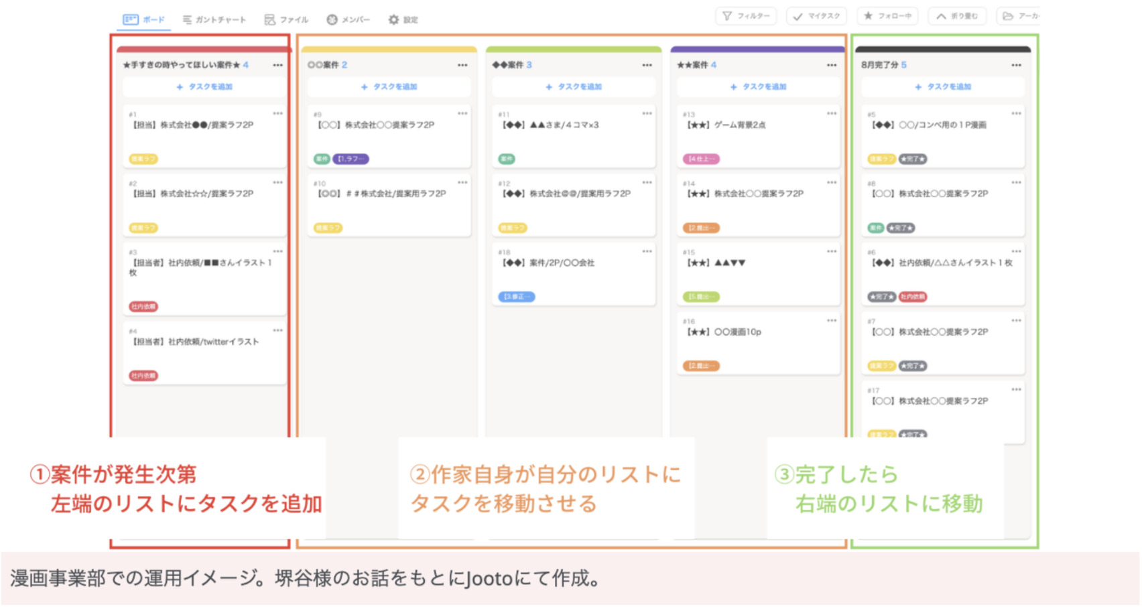Screen dimensions: 1142x607
Task: Open options of card #7
Action: 1016,320
